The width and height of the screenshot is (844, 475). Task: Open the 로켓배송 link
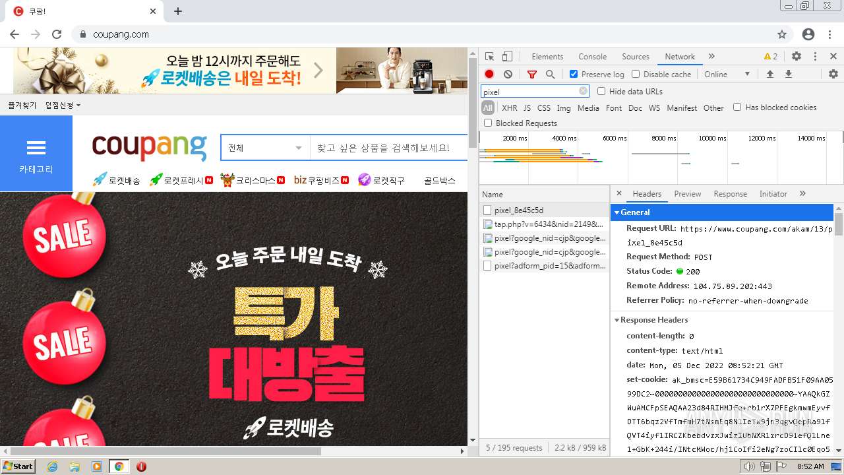(x=117, y=179)
